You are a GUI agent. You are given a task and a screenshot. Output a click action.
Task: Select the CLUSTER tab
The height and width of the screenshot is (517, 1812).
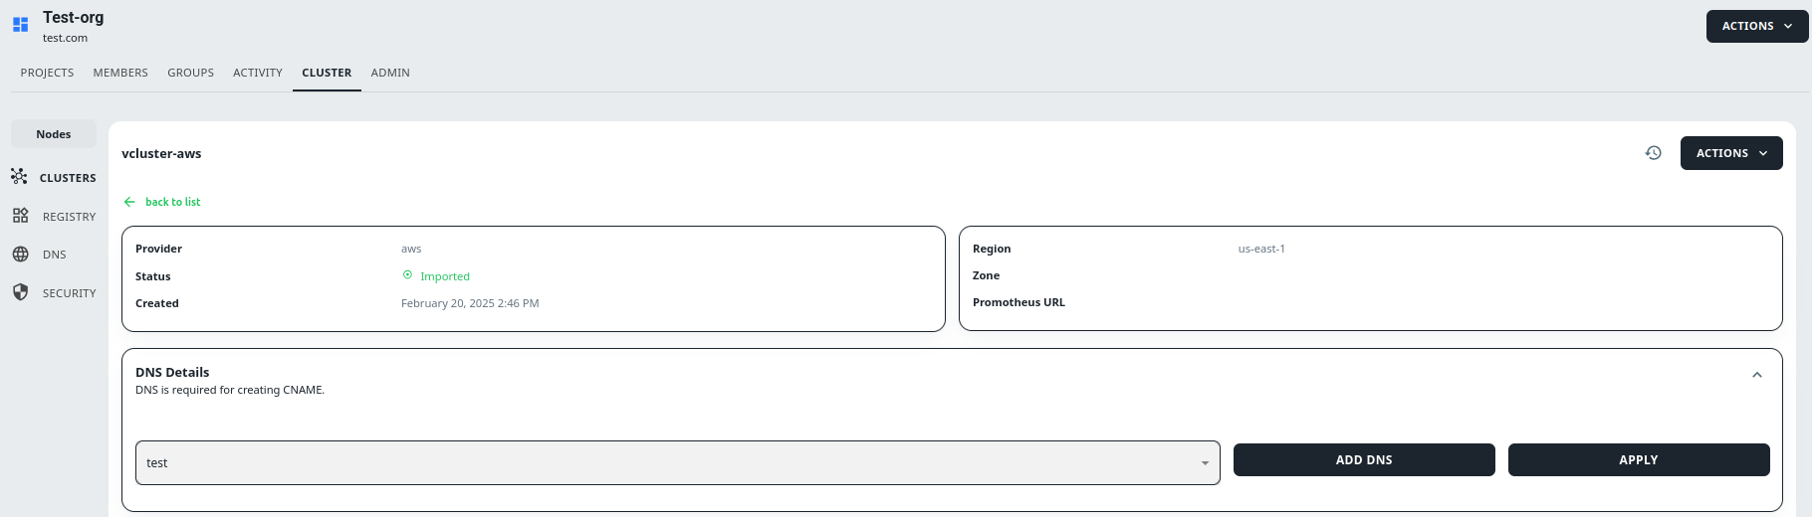coord(327,73)
